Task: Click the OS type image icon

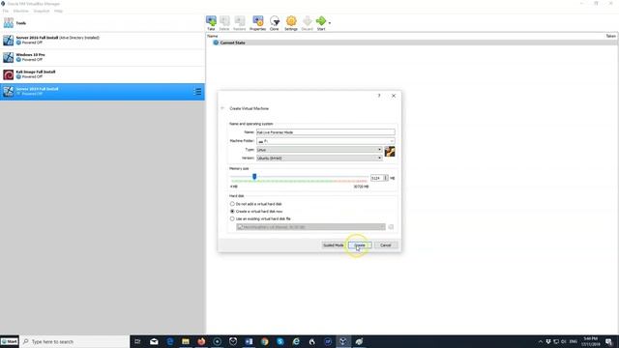Action: [x=390, y=152]
